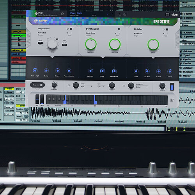Go to next Sequencer preset arrow
Screen dimensions: 195x195
71,33
